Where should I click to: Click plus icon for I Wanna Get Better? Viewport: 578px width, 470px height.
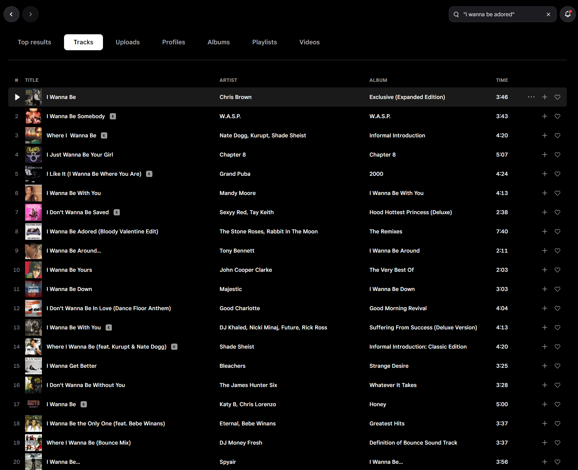pyautogui.click(x=544, y=366)
